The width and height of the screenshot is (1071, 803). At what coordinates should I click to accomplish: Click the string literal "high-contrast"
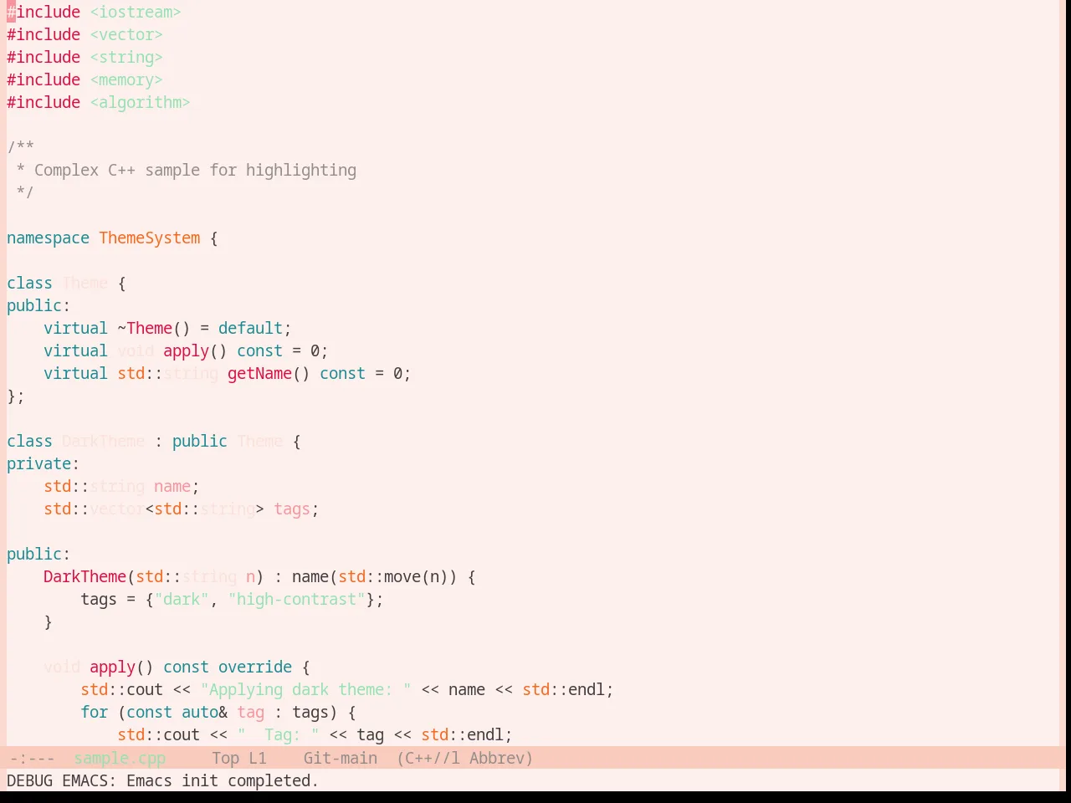point(296,599)
